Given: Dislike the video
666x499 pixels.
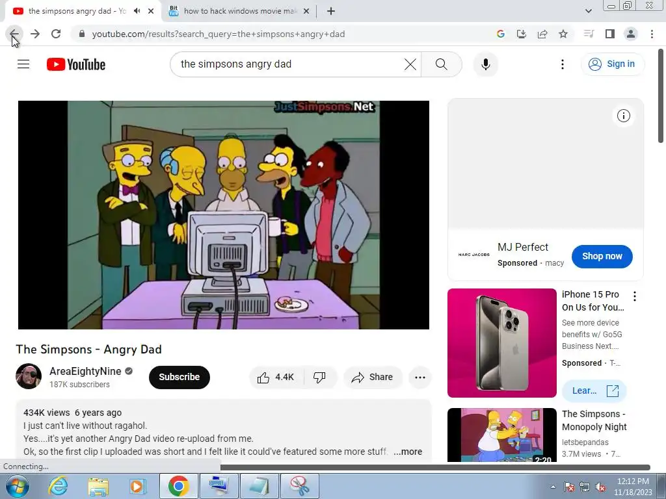Looking at the screenshot, I should click(x=319, y=377).
